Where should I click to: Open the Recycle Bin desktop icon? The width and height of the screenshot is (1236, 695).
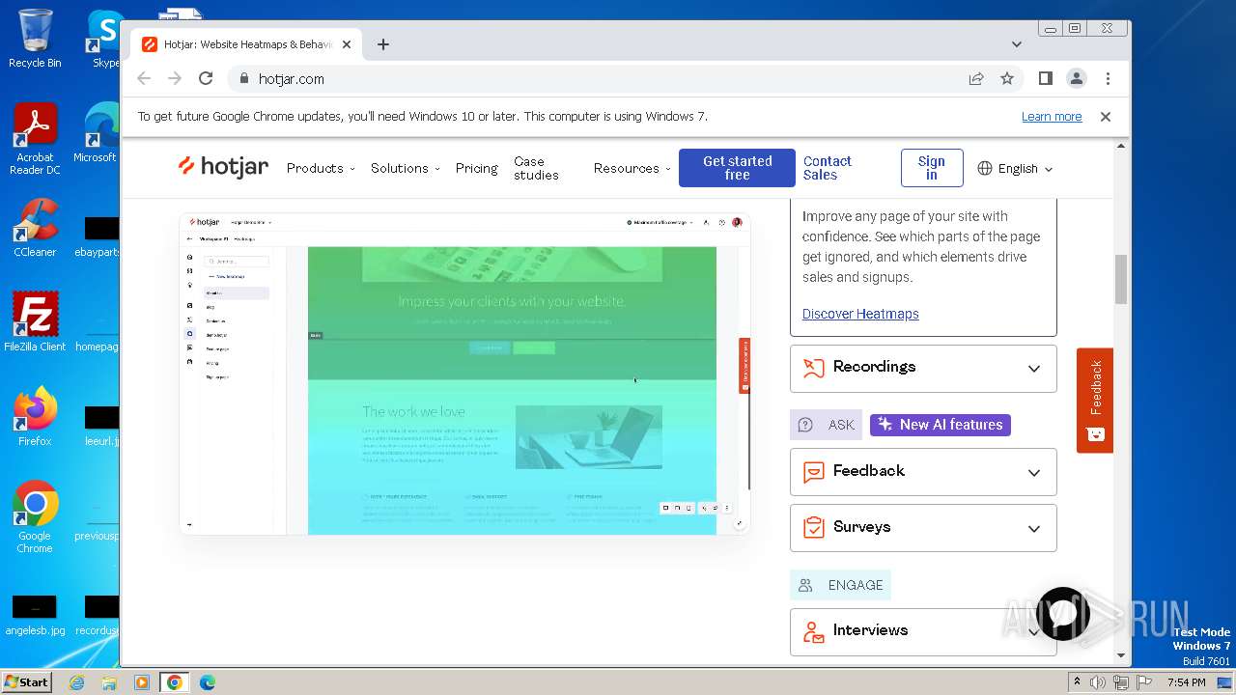pyautogui.click(x=35, y=39)
